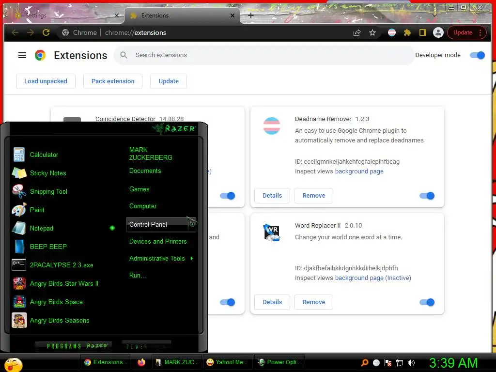This screenshot has width=496, height=372.
Task: Click the network tray icon
Action: (400, 363)
